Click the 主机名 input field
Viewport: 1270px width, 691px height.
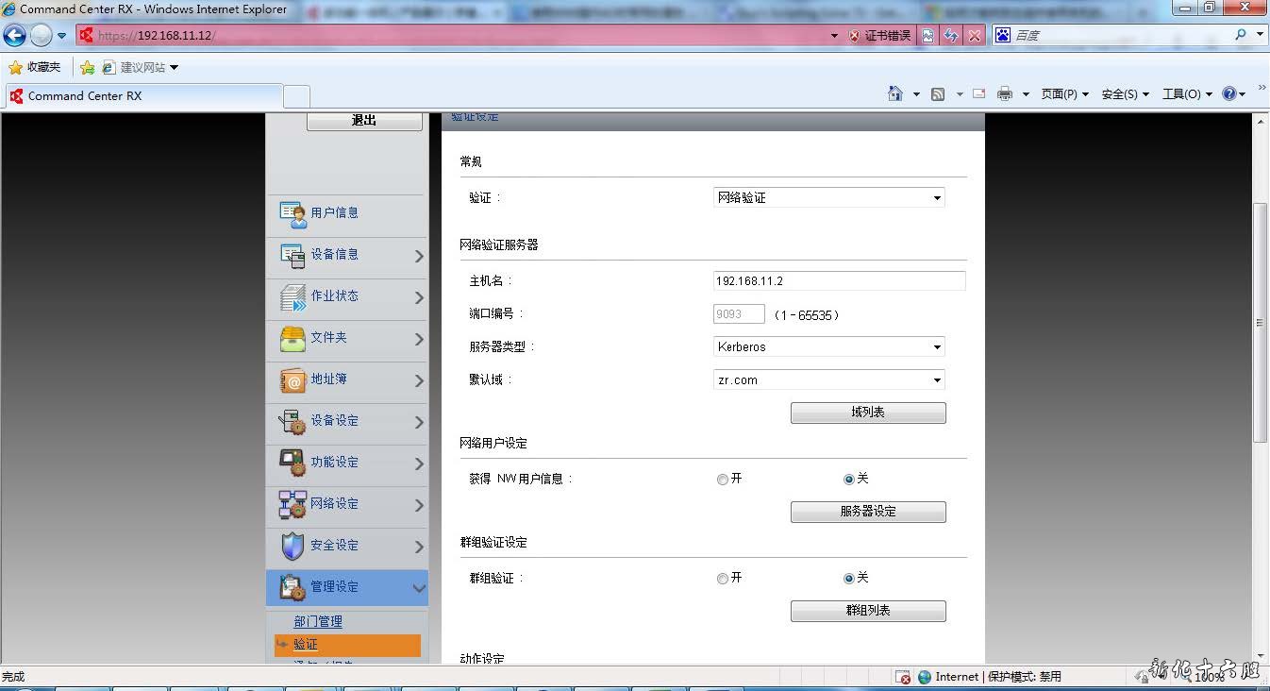(x=840, y=280)
